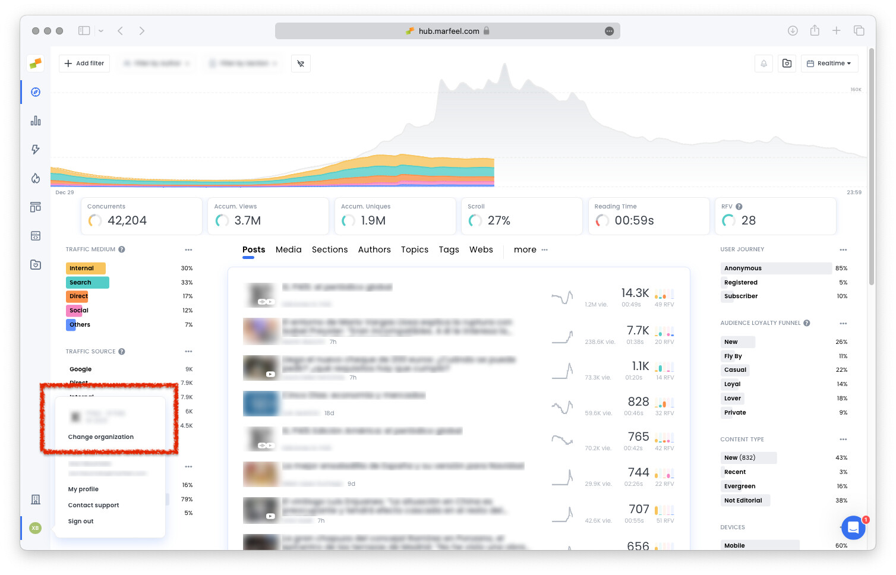Open the dashboard layout icon in sidebar

(x=35, y=207)
